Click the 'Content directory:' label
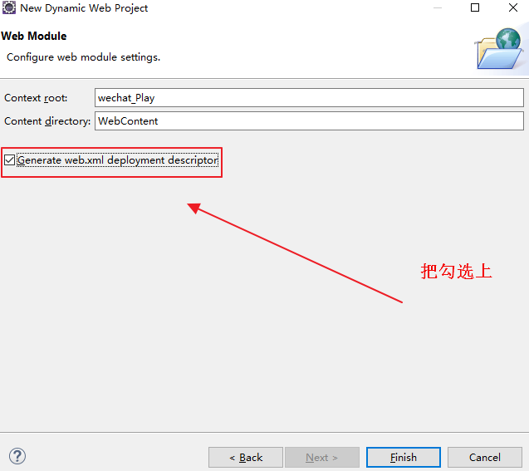Screen dimensions: 529x471 click(x=47, y=121)
